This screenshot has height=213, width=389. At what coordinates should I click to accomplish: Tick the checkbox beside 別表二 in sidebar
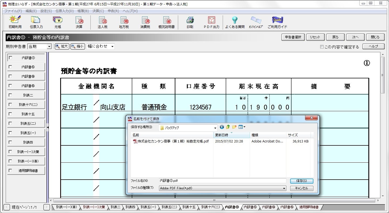11,95
